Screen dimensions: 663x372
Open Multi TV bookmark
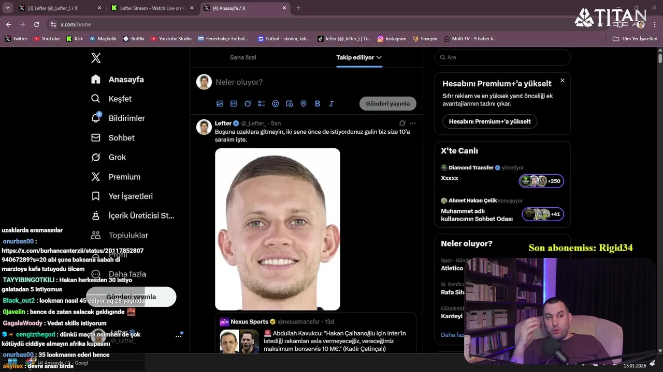click(x=470, y=39)
